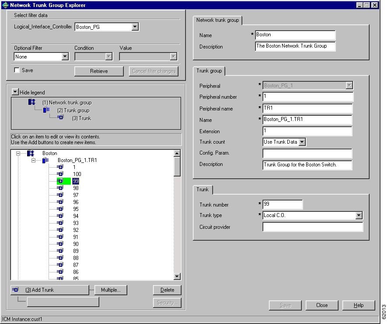Open the Logical_Interface_Controller dropdown
The image size is (387, 324).
click(135, 27)
